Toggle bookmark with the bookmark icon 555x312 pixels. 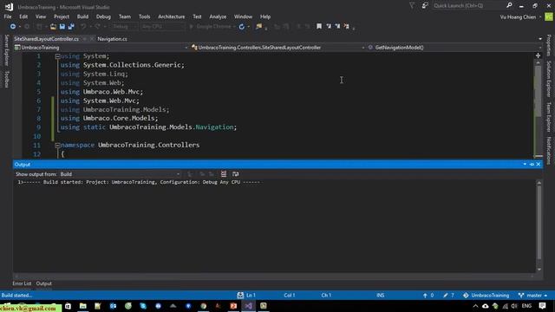tap(319, 26)
